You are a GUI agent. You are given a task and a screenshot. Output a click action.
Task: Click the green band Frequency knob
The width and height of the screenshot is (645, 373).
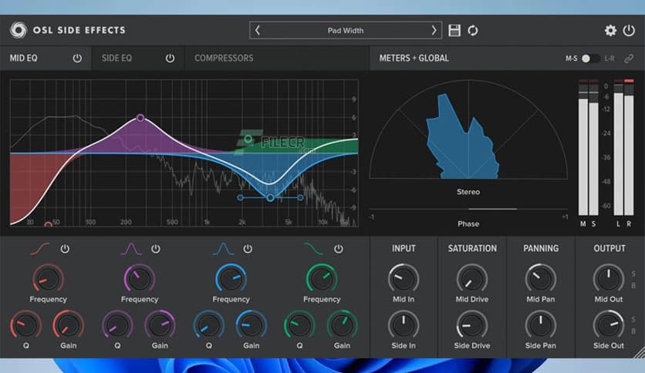pos(322,279)
